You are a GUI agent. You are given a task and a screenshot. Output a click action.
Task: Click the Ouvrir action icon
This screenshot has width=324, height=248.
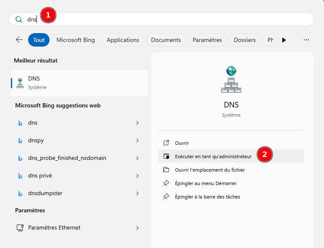point(166,143)
